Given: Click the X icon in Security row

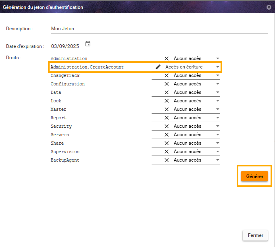Looking at the screenshot, I should 167,126.
